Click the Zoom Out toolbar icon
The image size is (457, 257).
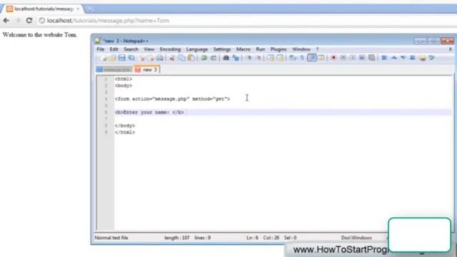pyautogui.click(x=258, y=58)
